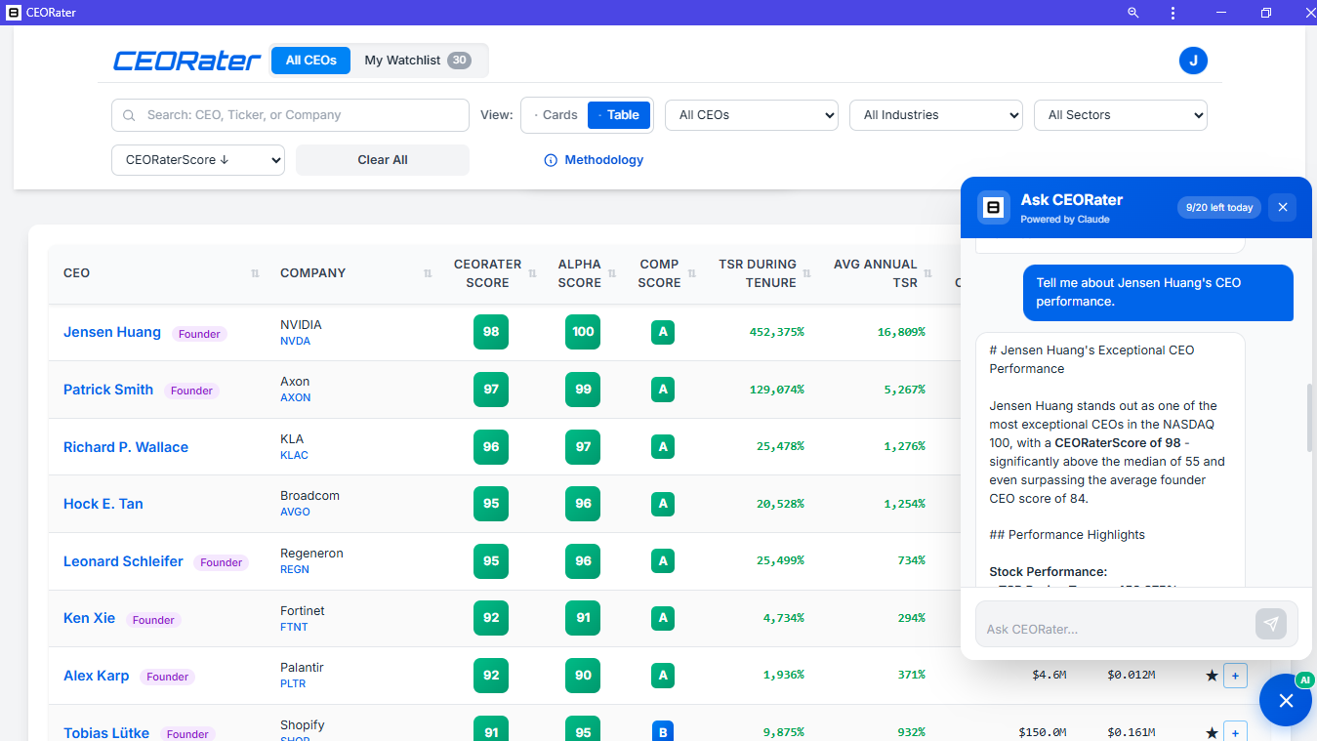Sort by Avg Annual TSR column icon
The height and width of the screenshot is (741, 1317).
928,273
